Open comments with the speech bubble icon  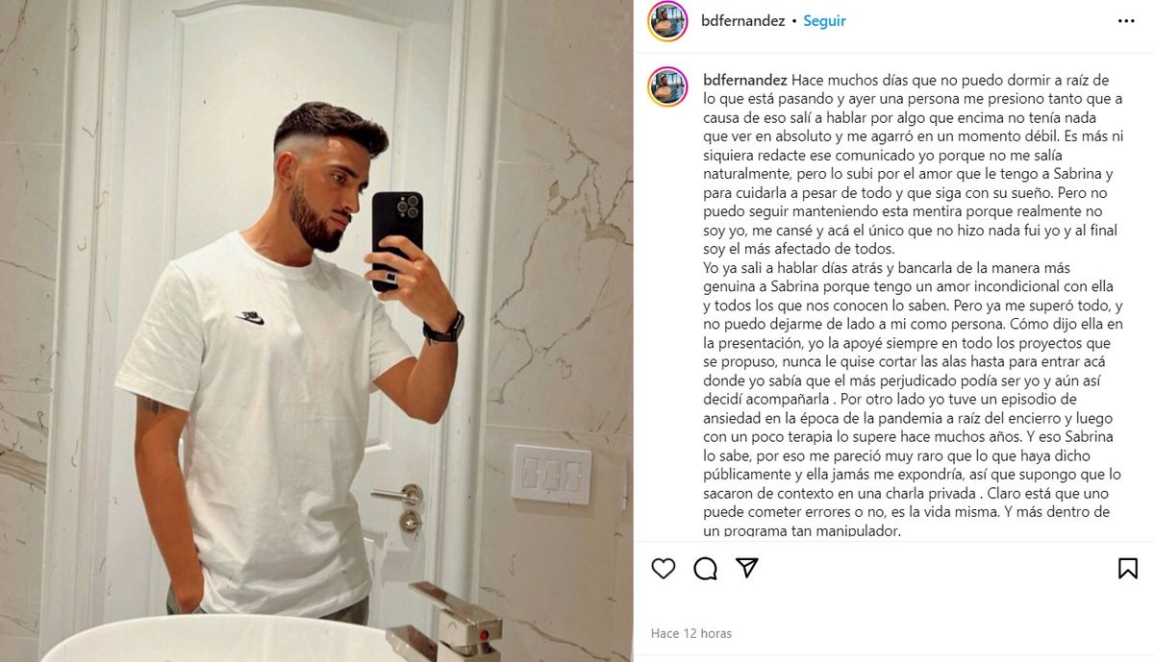click(x=706, y=568)
